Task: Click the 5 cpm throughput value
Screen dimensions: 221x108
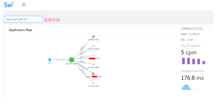Action: point(189,53)
